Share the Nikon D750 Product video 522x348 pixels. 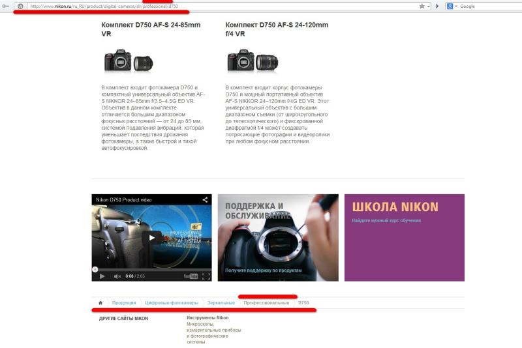tap(205, 199)
